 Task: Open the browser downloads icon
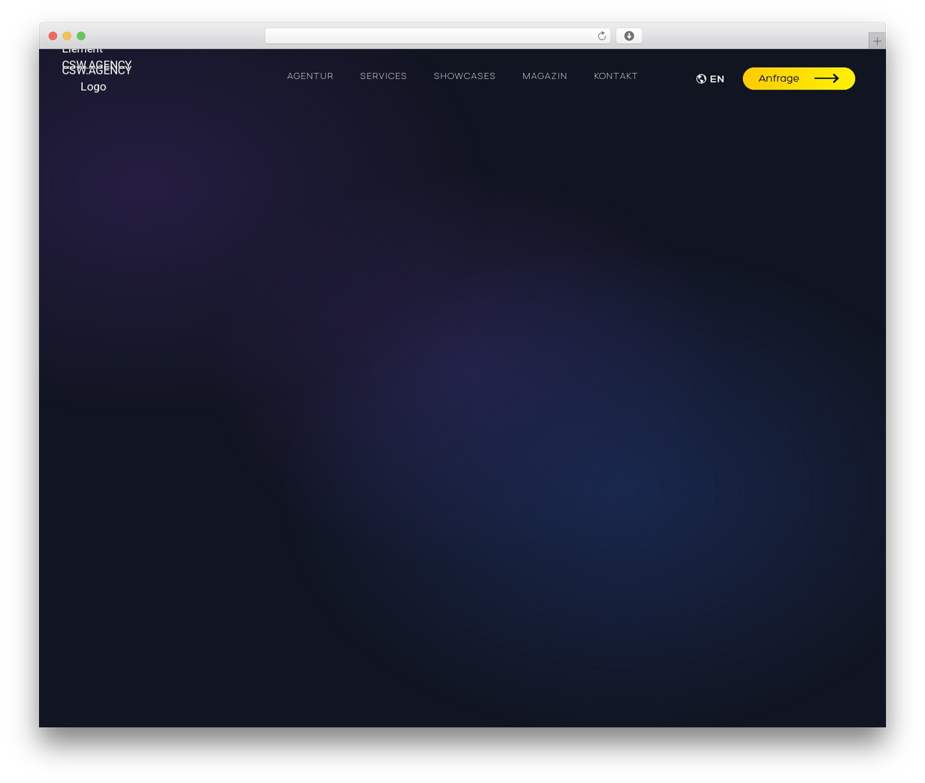pyautogui.click(x=629, y=36)
